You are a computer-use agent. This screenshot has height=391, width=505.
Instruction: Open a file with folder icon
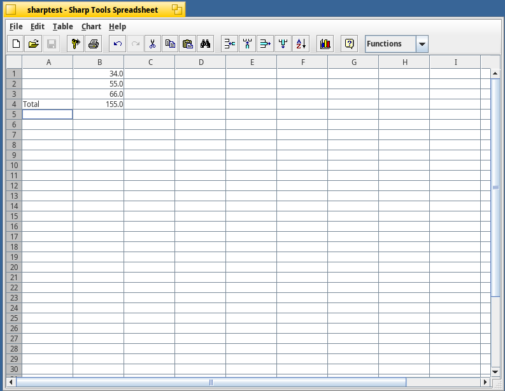[x=34, y=44]
